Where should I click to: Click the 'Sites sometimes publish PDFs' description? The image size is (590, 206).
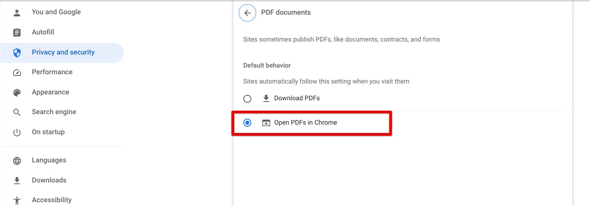342,39
